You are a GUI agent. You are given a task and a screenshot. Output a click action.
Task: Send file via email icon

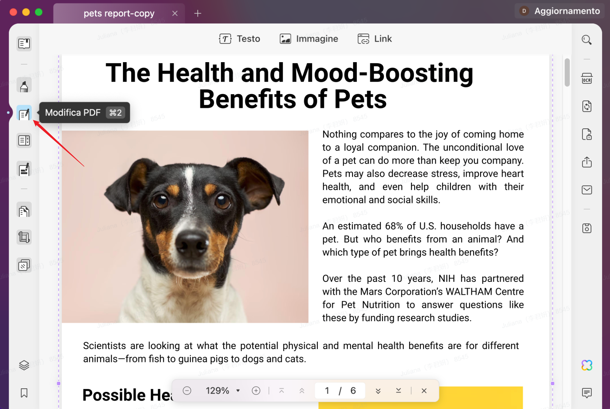(587, 190)
